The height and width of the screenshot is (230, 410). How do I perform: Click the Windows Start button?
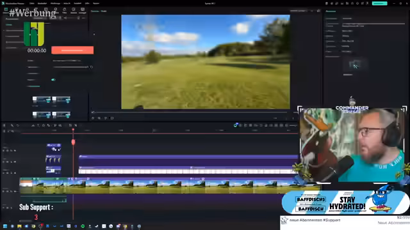(5, 226)
